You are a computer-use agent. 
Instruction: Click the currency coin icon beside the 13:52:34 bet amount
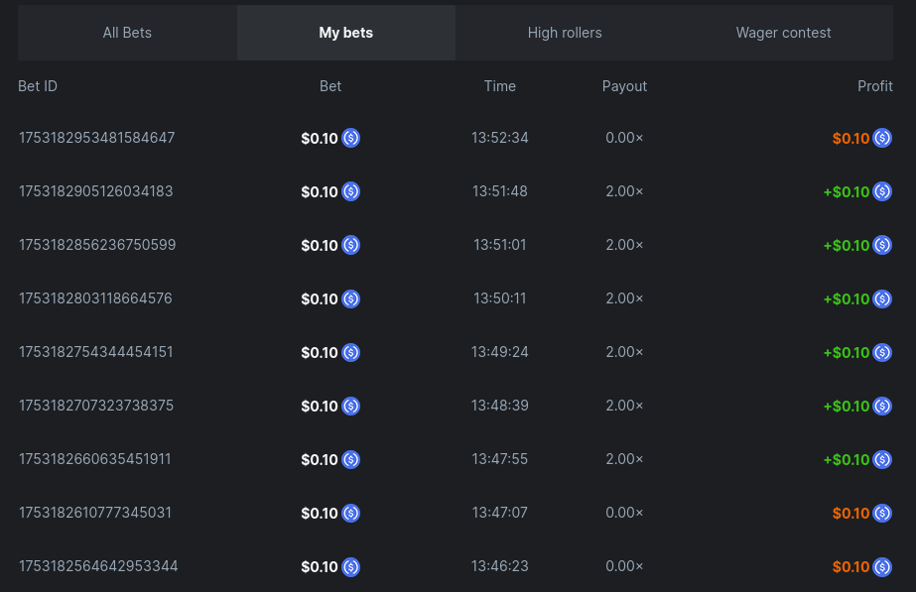350,138
